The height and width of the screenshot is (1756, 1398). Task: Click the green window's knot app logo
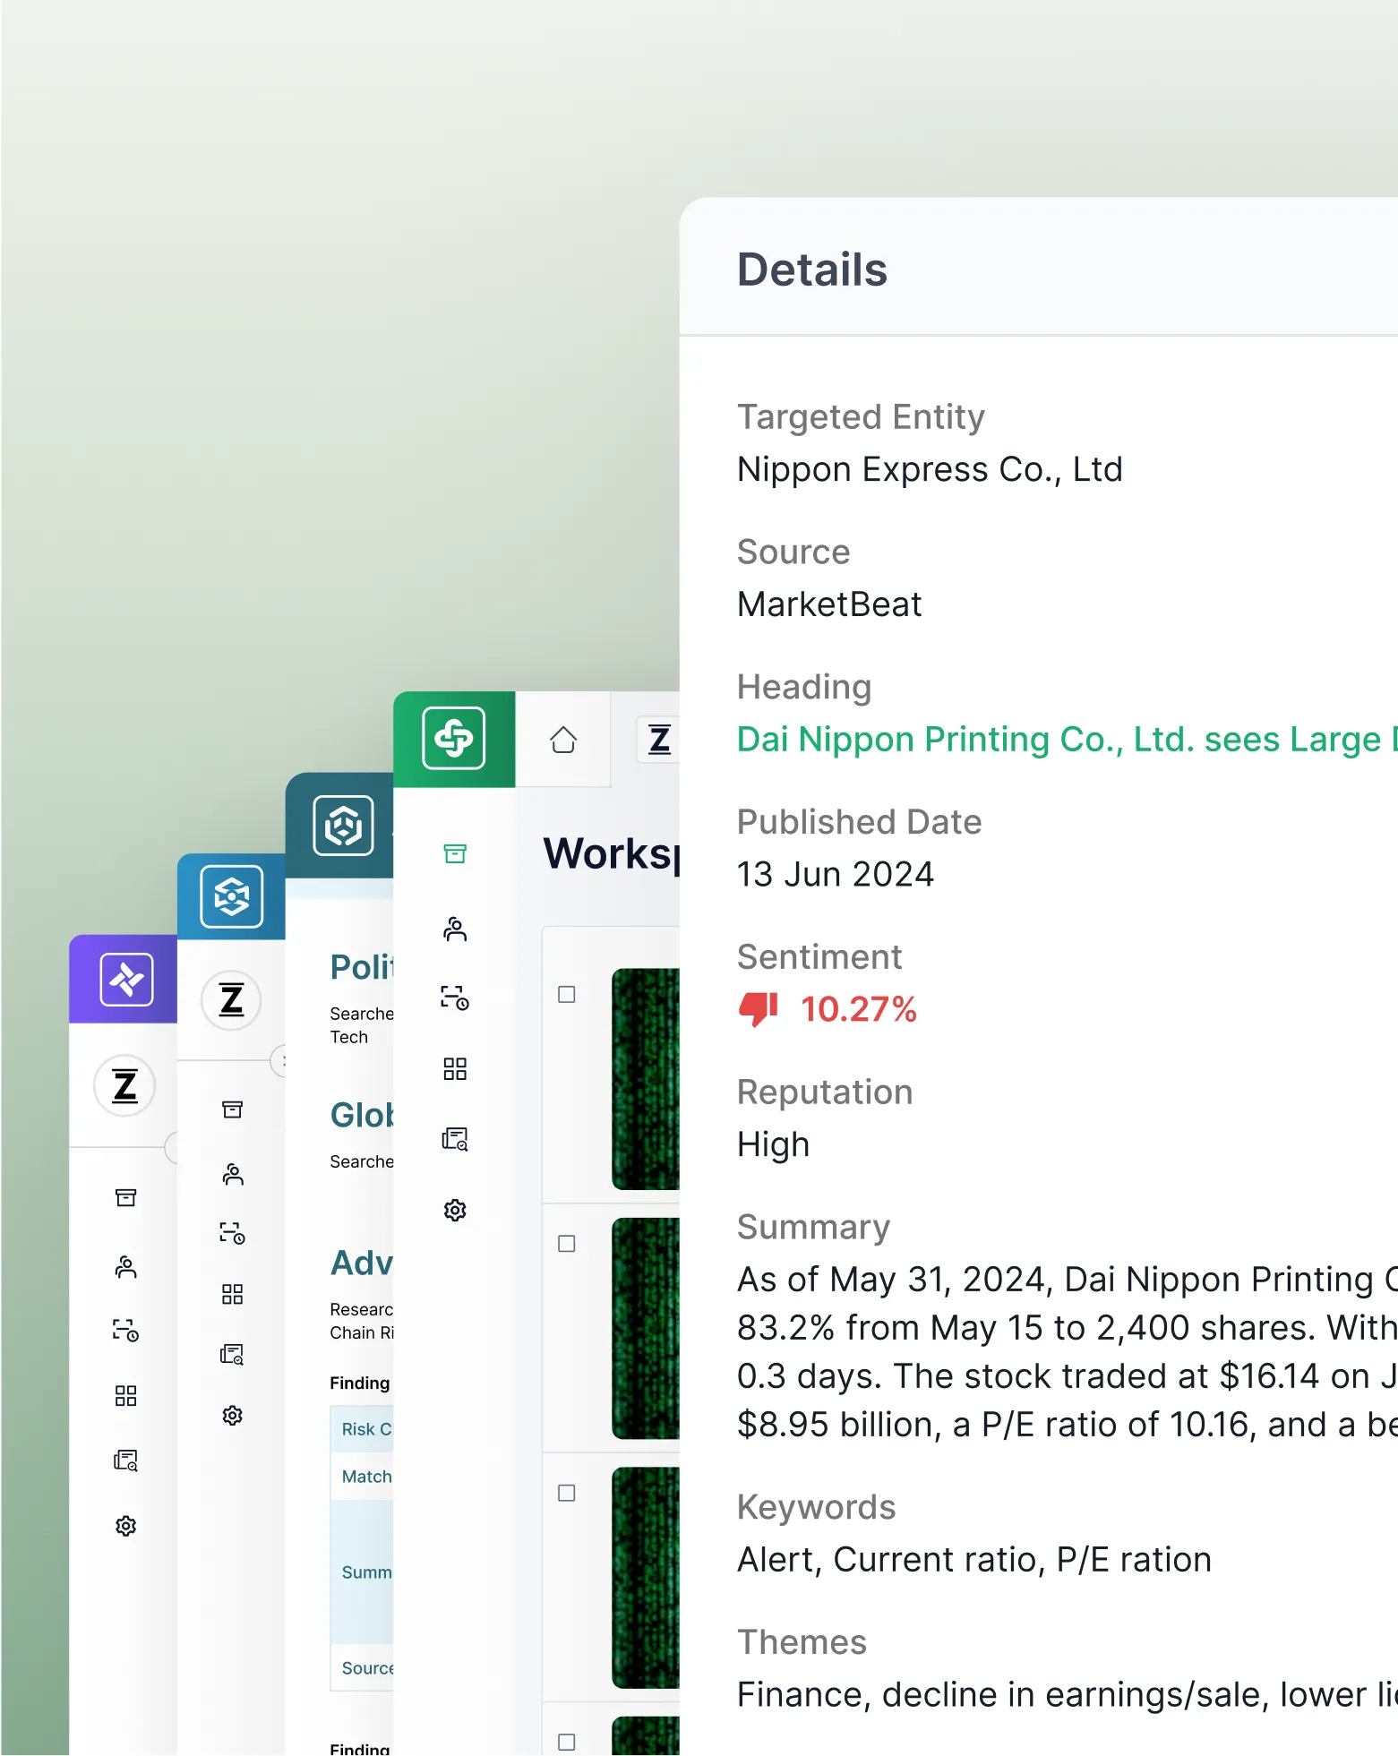[454, 739]
